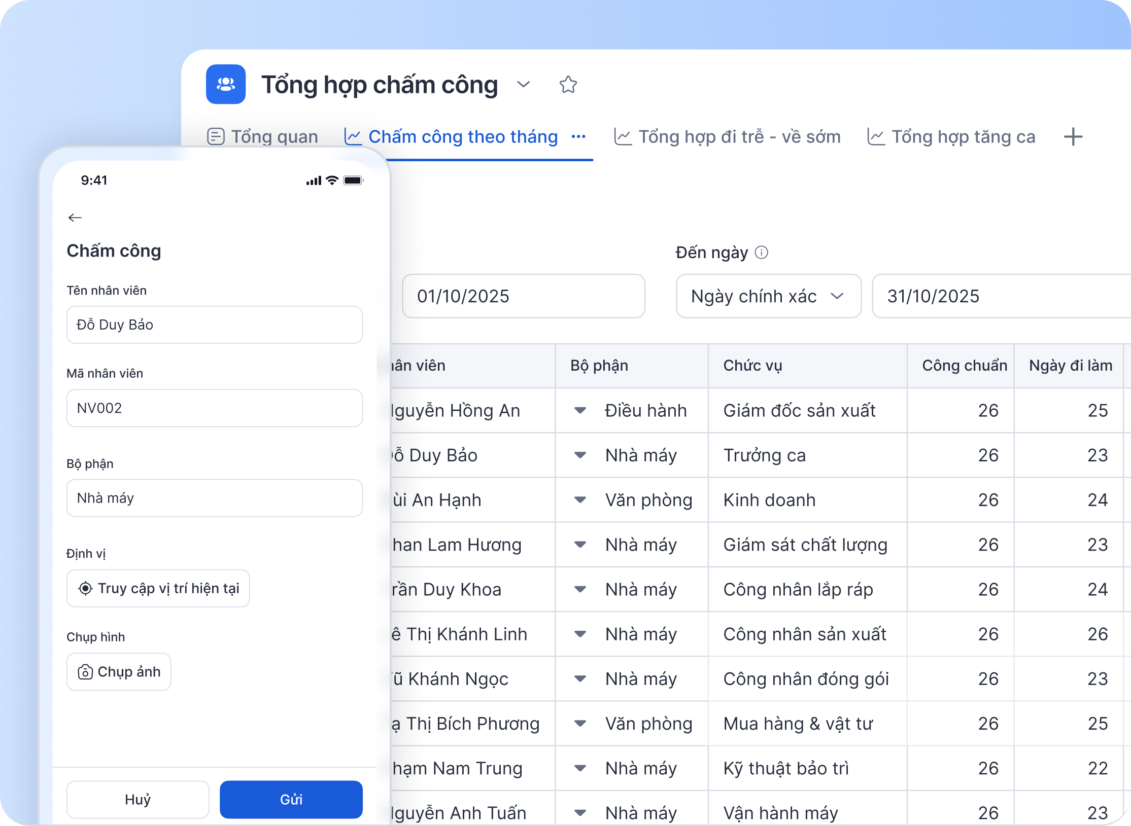Click the chart icon on "Tổng hợp tăng ca"

pyautogui.click(x=876, y=136)
